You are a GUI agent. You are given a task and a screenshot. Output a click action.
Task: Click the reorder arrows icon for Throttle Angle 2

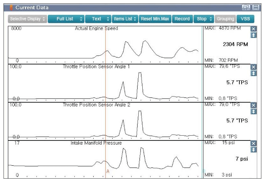253,112
